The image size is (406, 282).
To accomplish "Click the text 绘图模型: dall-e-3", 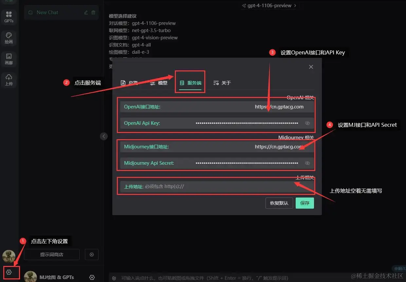I will coord(129,52).
